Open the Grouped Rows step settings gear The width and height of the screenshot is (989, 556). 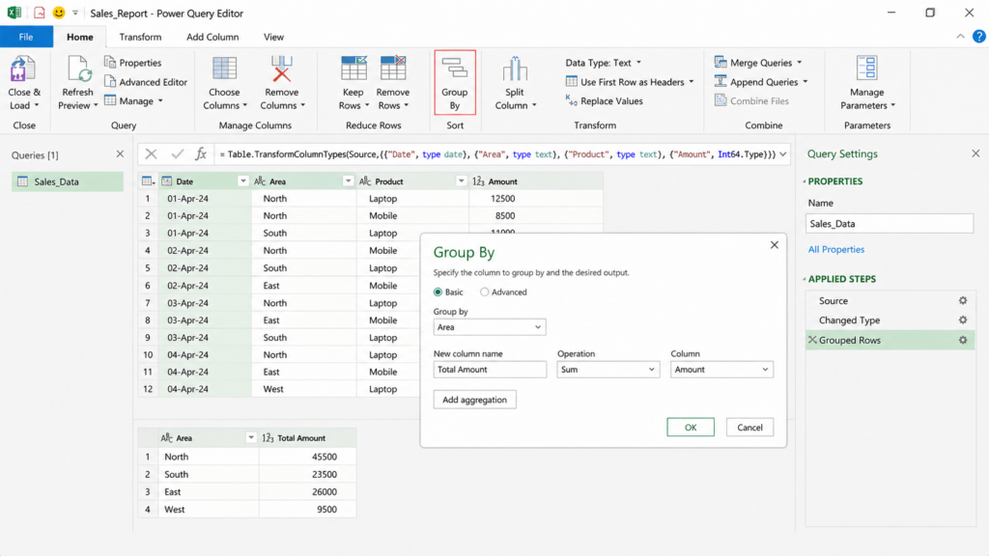coord(963,340)
